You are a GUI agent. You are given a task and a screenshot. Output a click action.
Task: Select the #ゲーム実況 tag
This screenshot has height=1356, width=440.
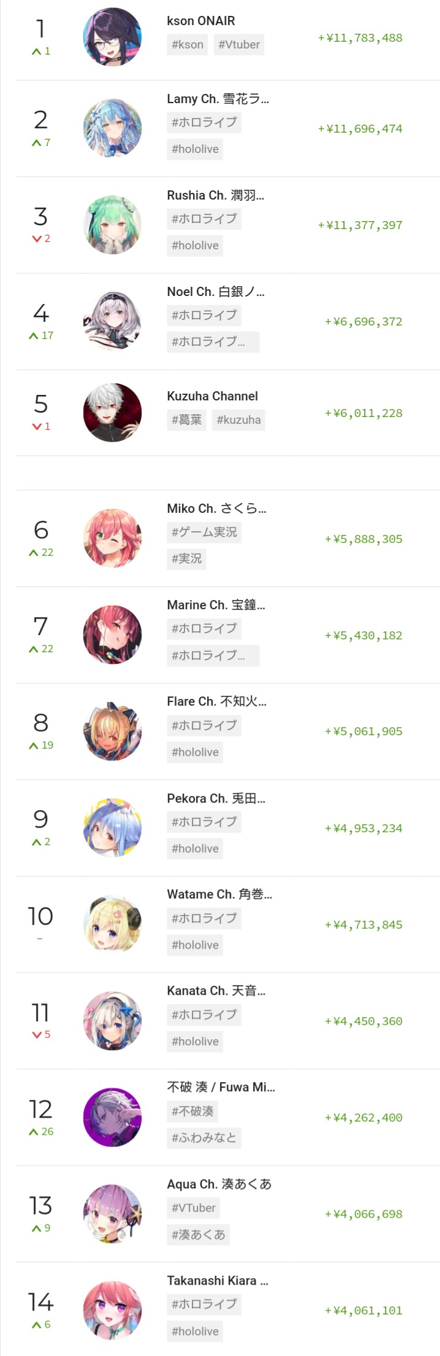click(x=204, y=532)
